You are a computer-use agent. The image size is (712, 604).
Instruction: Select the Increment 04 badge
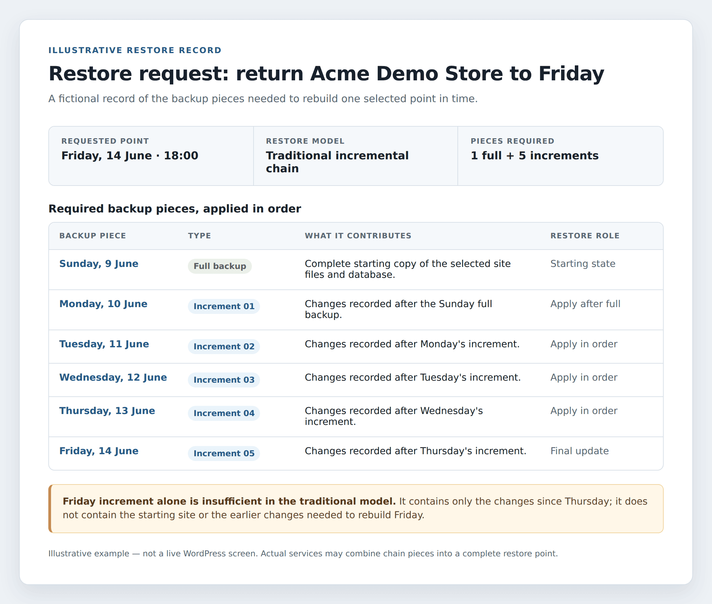point(224,413)
